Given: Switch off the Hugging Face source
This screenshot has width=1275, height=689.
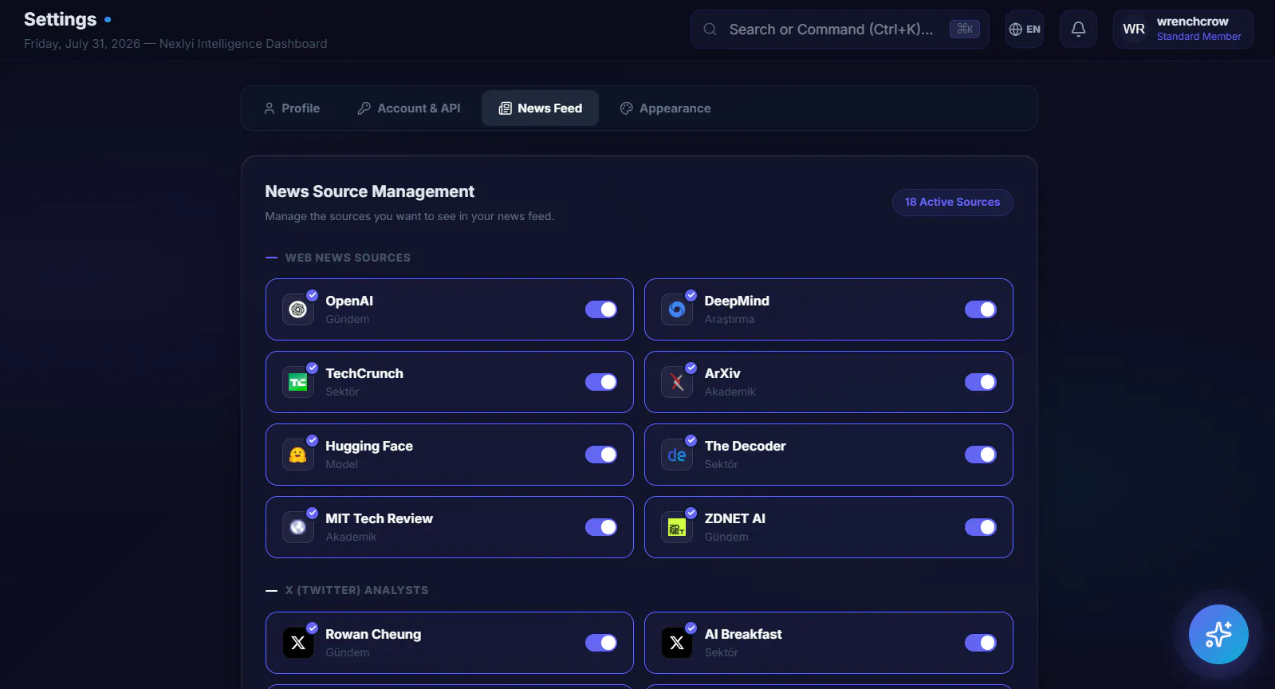Looking at the screenshot, I should pyautogui.click(x=601, y=455).
